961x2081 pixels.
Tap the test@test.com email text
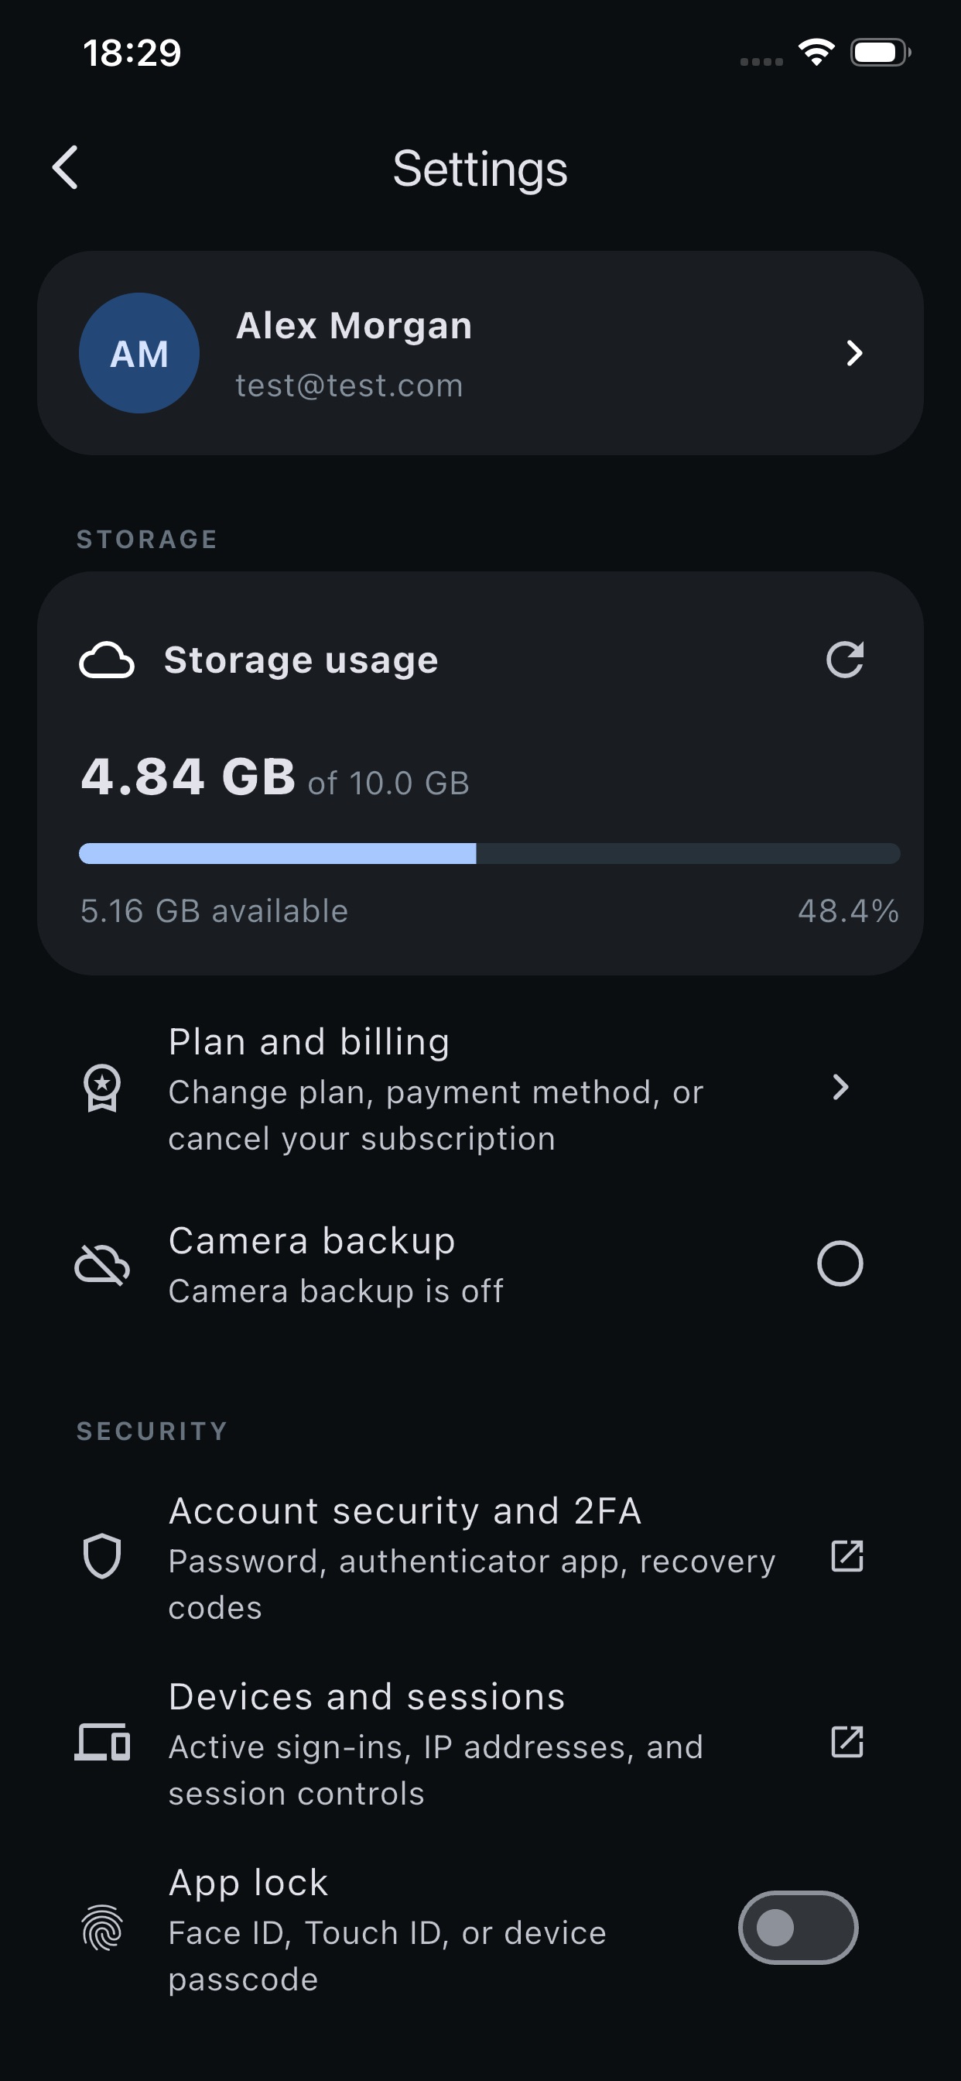click(349, 386)
